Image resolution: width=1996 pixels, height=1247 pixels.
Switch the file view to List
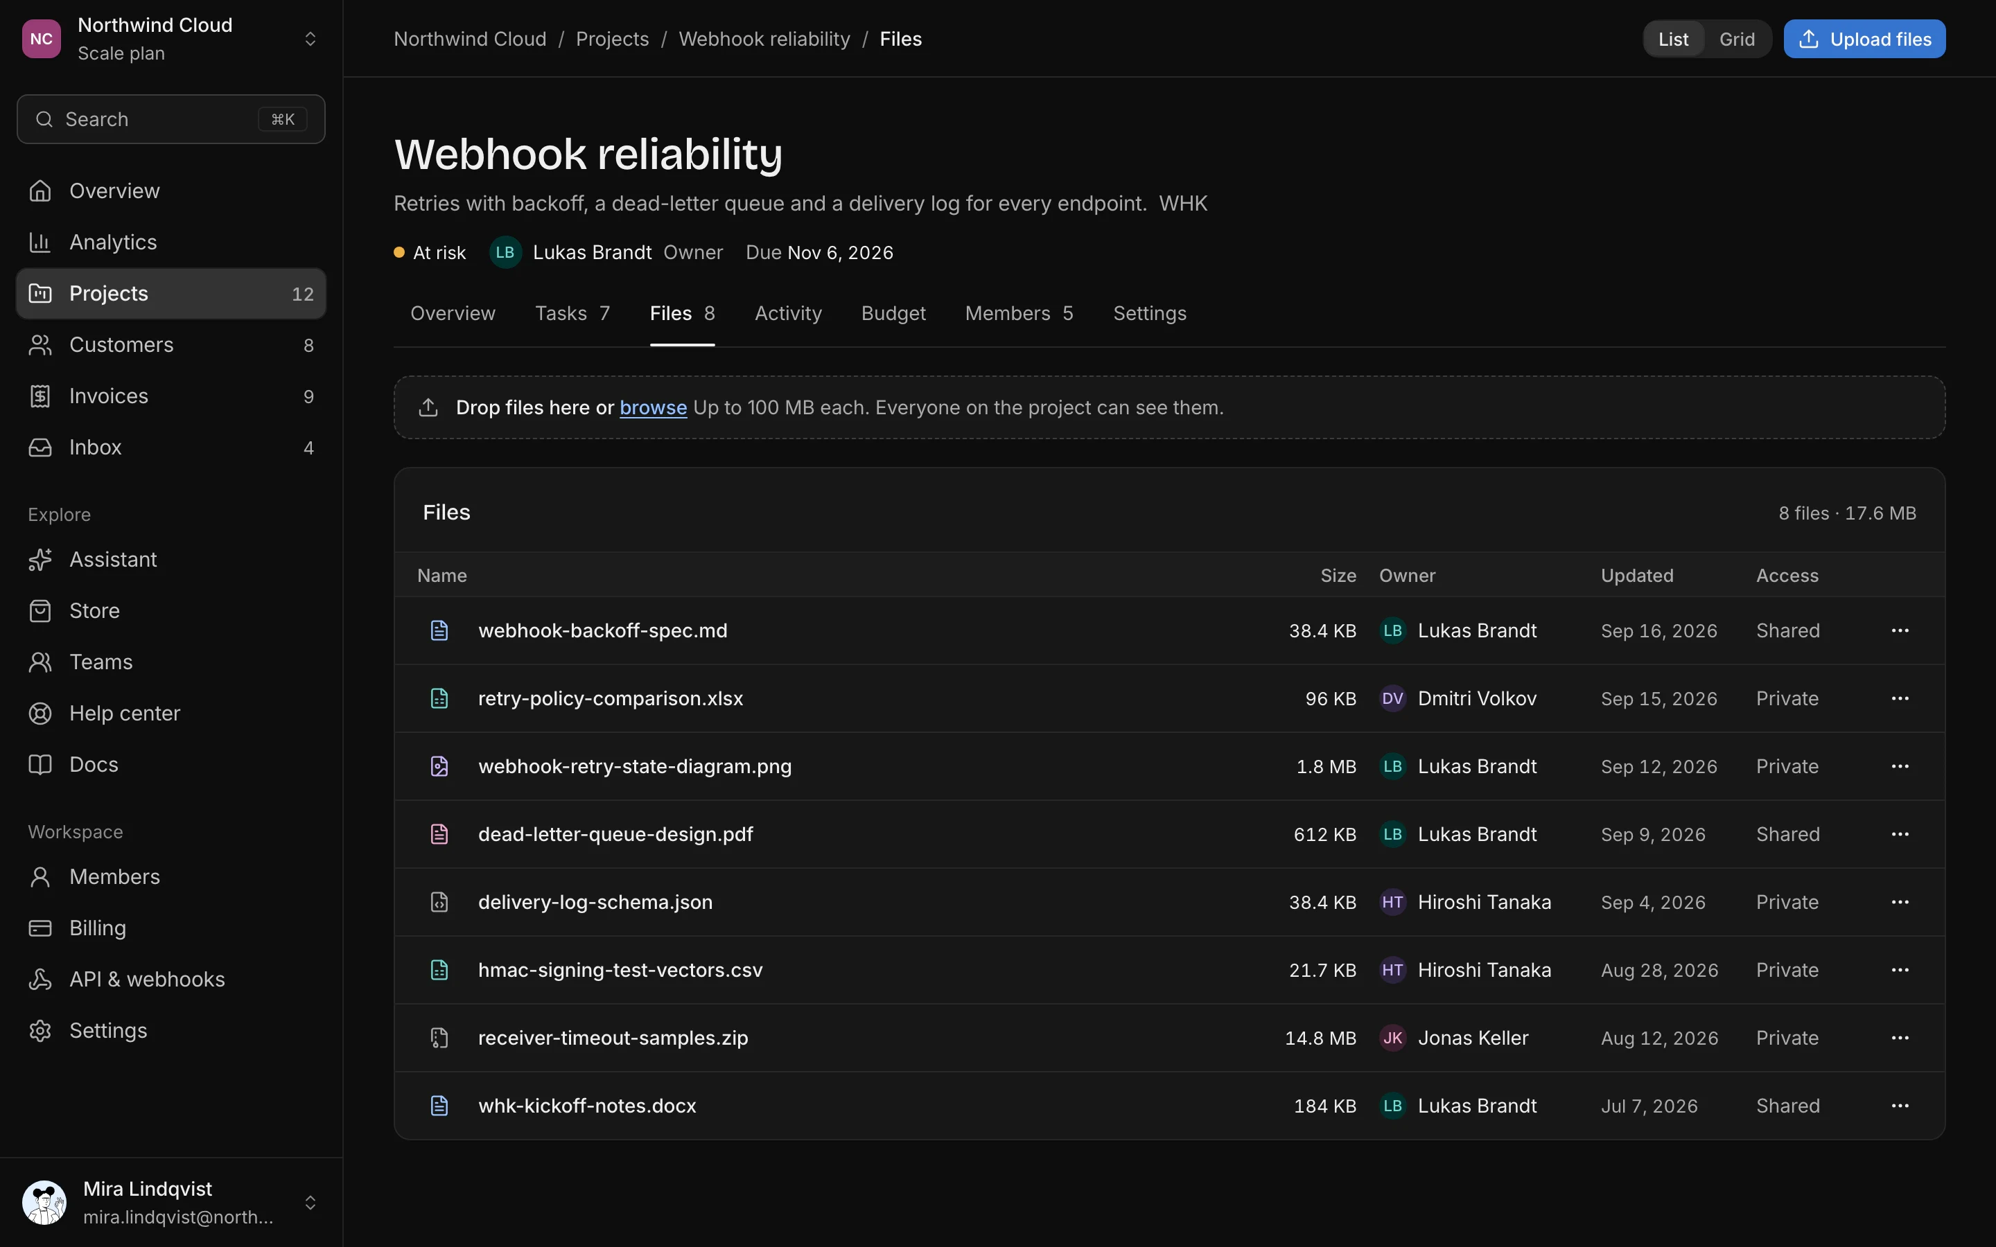coord(1672,39)
